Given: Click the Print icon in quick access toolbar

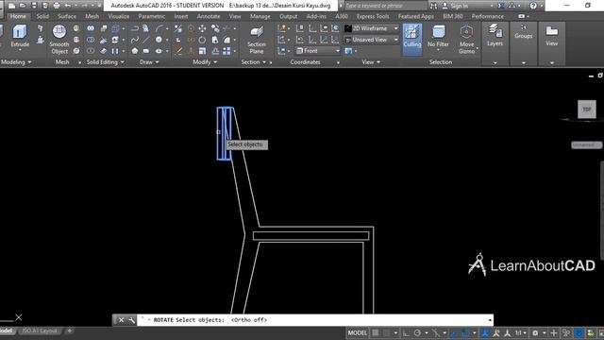Looking at the screenshot, I should click(x=57, y=6).
